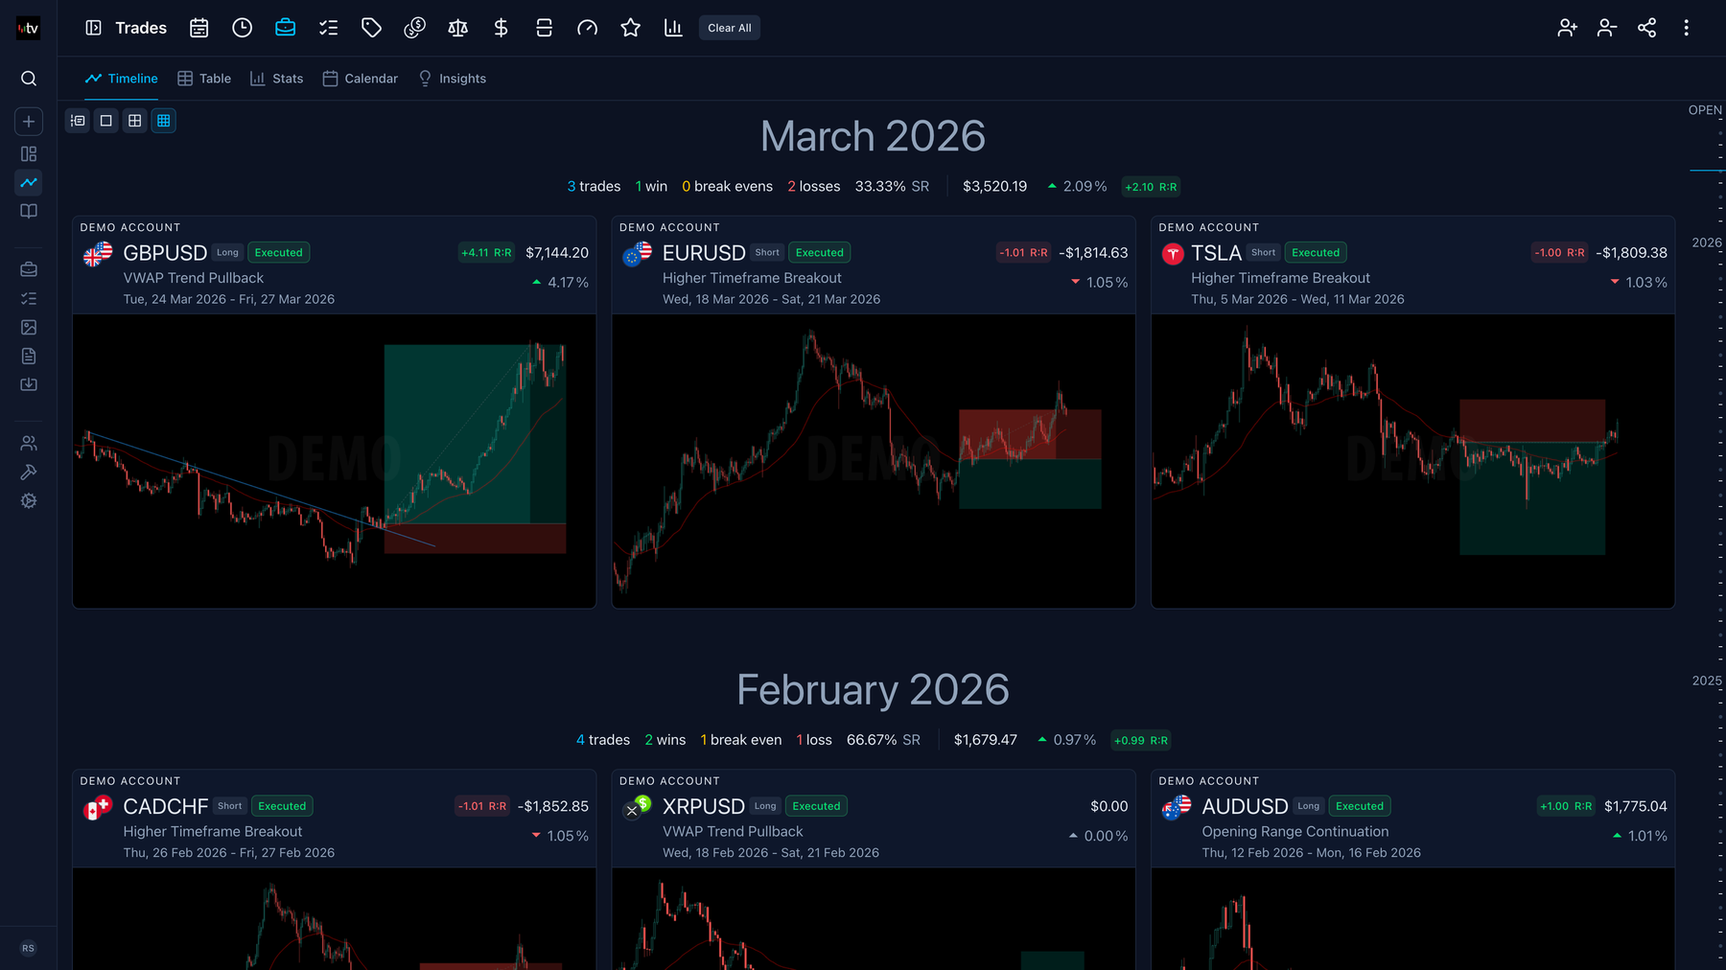Viewport: 1726px width, 970px height.
Task: Click the +2.10 R:R March summary badge
Action: [1151, 187]
